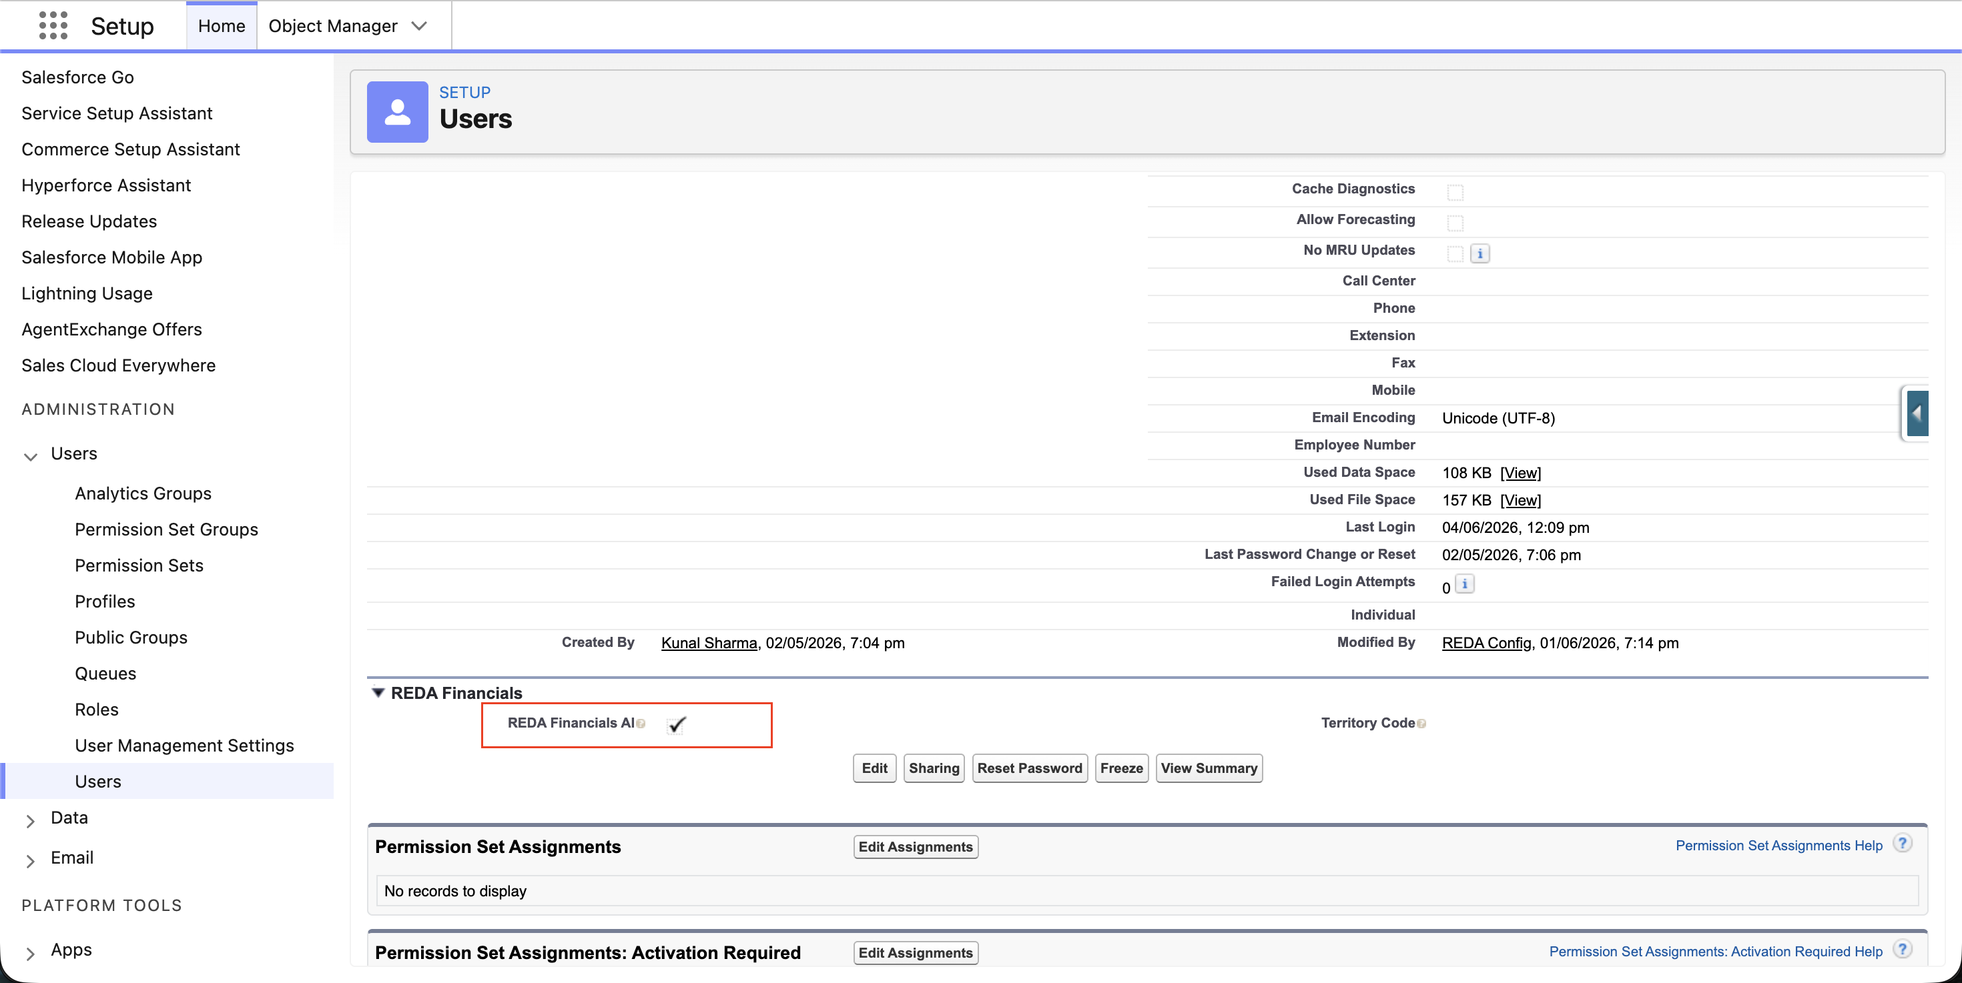Open Permission Sets in the sidebar
1962x983 pixels.
click(x=139, y=566)
